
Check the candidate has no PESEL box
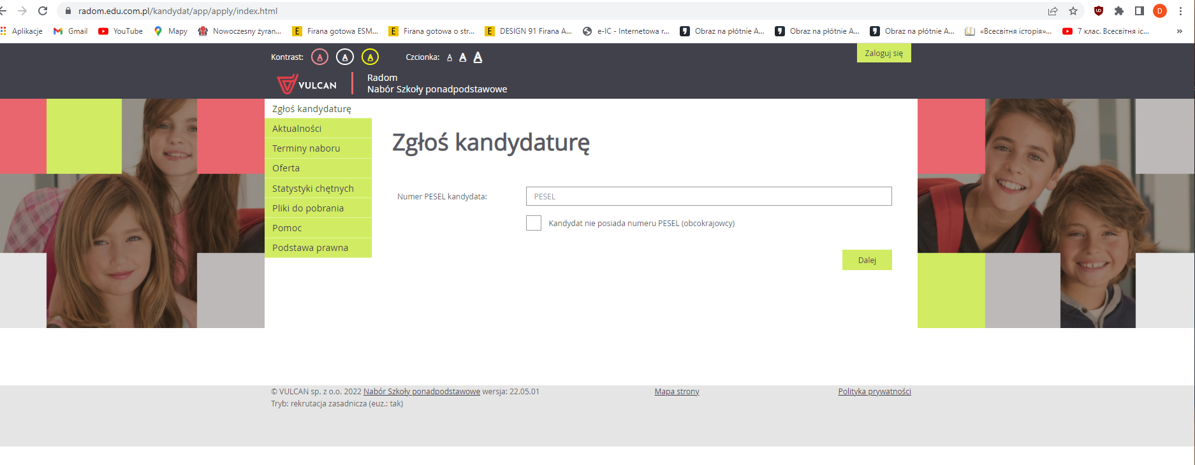[534, 223]
